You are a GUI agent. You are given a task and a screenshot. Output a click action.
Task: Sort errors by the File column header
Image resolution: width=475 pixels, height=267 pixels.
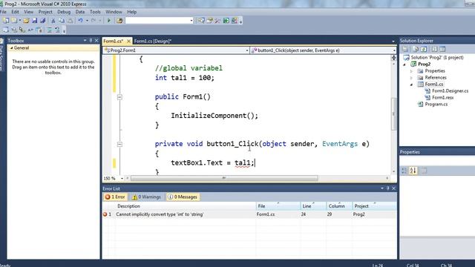pos(278,206)
